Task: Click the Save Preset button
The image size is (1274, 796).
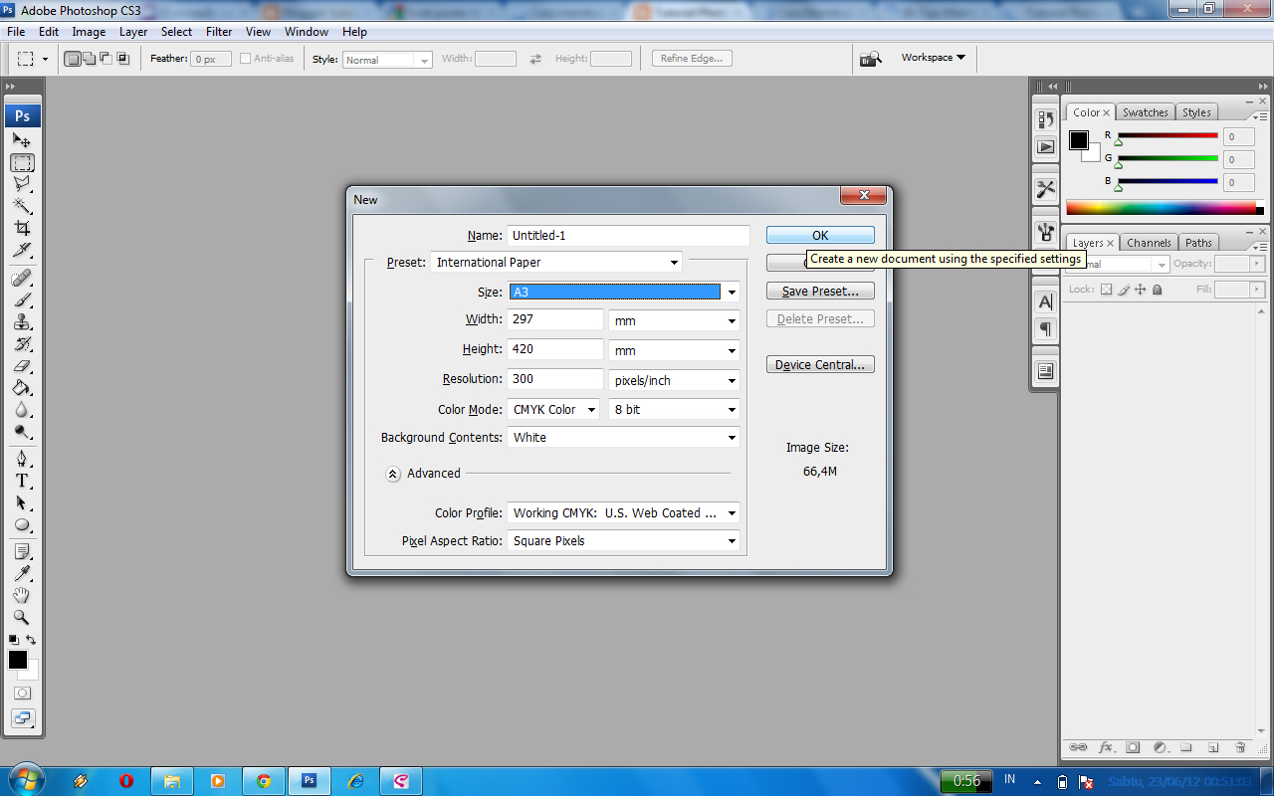Action: pos(820,292)
